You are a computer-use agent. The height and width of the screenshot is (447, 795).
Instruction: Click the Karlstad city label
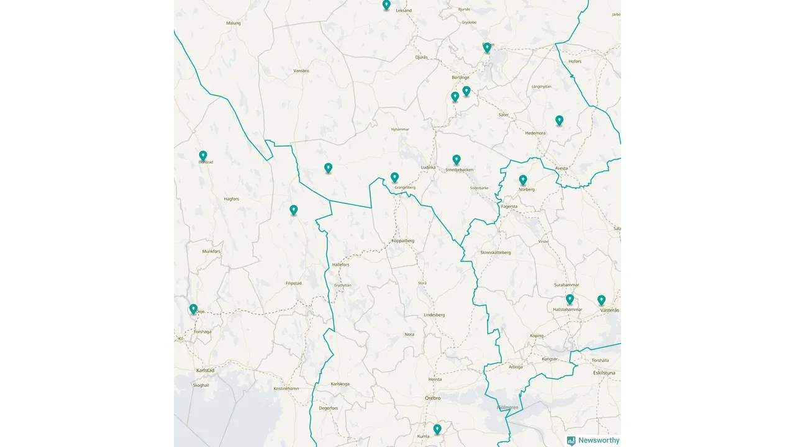click(205, 371)
